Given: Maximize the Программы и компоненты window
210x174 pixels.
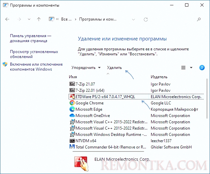Looking at the screenshot, I should point(187,5).
